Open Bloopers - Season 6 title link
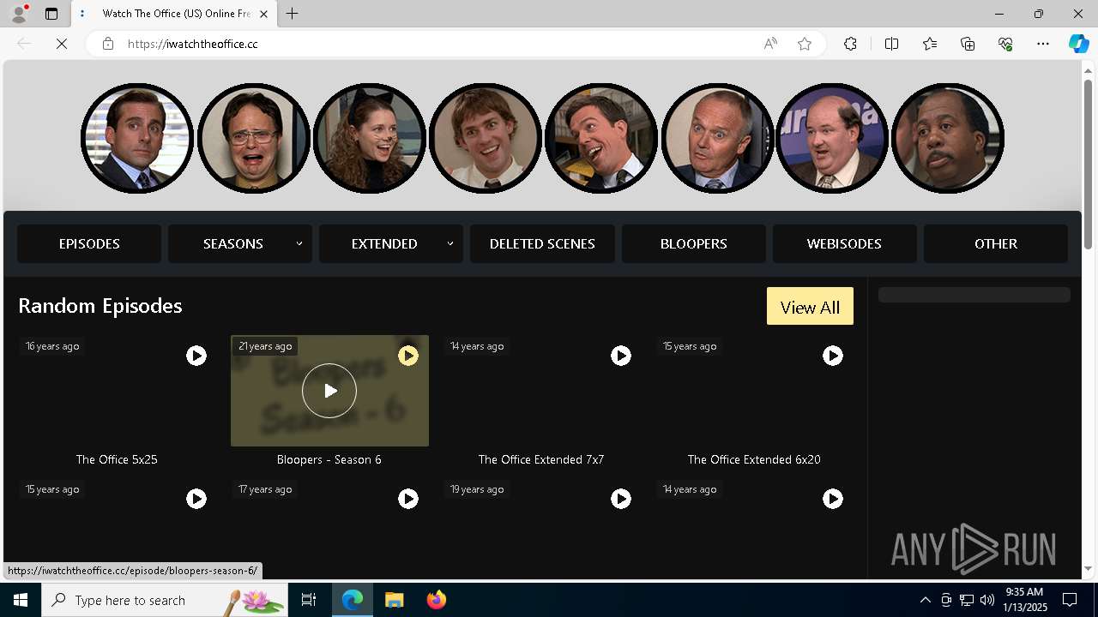This screenshot has height=617, width=1098. (329, 459)
